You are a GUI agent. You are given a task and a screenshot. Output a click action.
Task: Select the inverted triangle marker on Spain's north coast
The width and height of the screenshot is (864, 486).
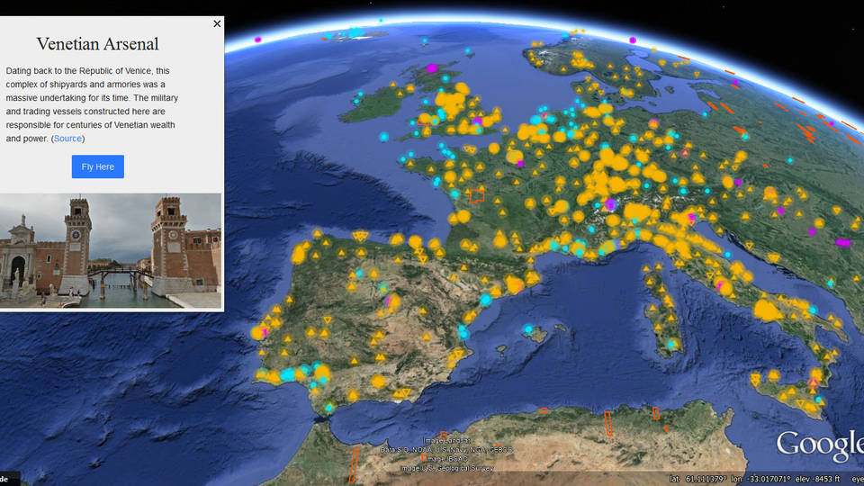tap(361, 236)
